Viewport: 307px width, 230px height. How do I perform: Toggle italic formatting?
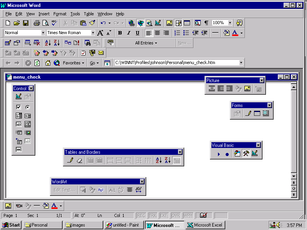[129, 33]
